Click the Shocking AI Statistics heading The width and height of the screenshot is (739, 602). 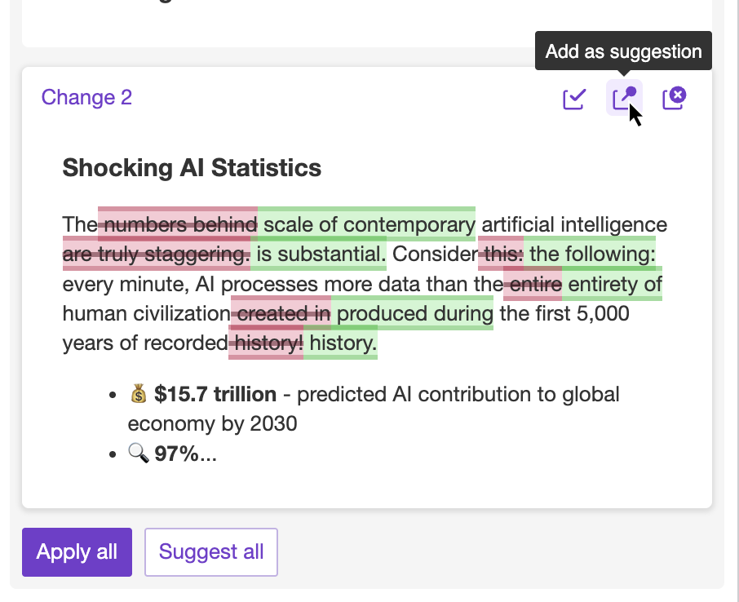(x=192, y=168)
